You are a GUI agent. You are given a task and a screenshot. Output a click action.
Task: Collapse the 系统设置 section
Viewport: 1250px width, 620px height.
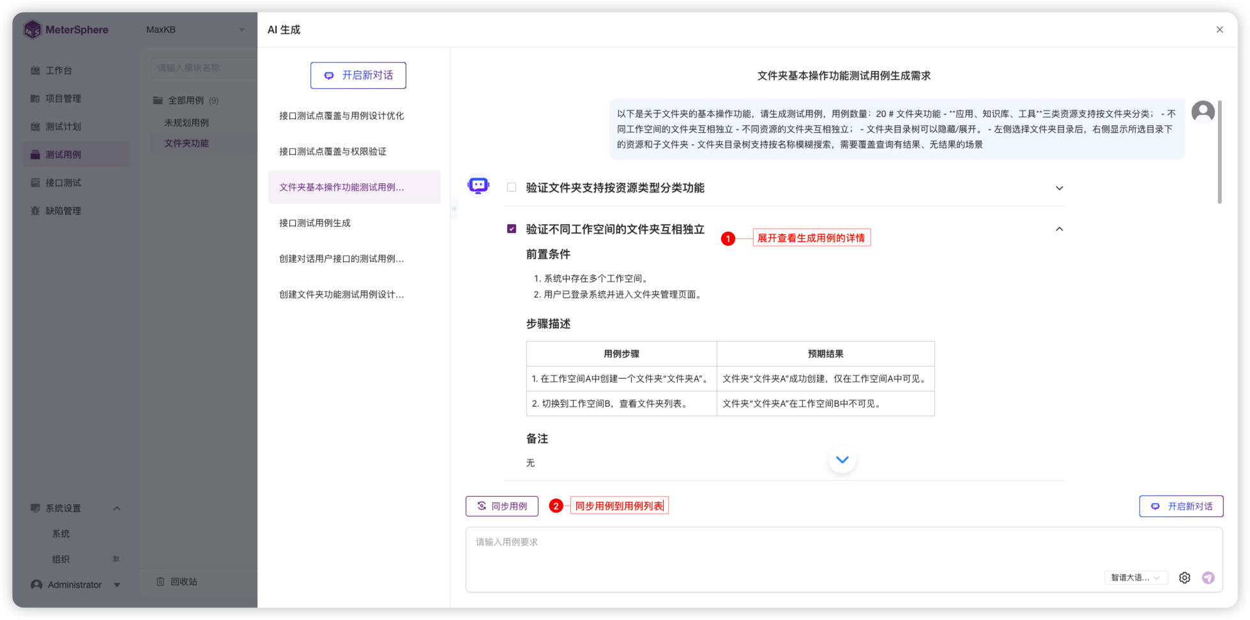click(x=117, y=508)
